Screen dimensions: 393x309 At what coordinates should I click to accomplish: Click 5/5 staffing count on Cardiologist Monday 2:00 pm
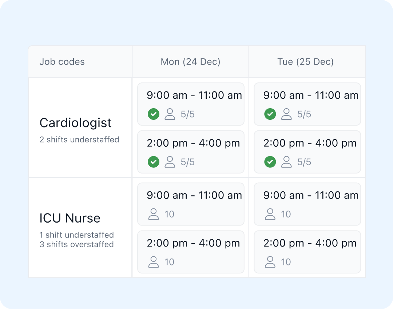(x=188, y=162)
